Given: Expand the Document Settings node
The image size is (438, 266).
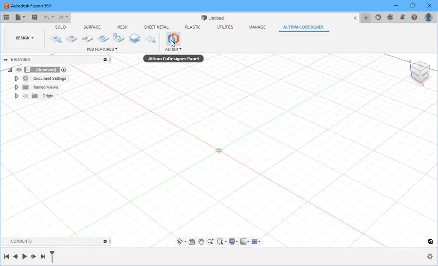Looking at the screenshot, I should click(17, 78).
